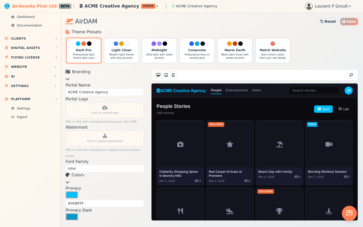Switch to List view toggle
The width and height of the screenshot is (363, 227).
344,109
